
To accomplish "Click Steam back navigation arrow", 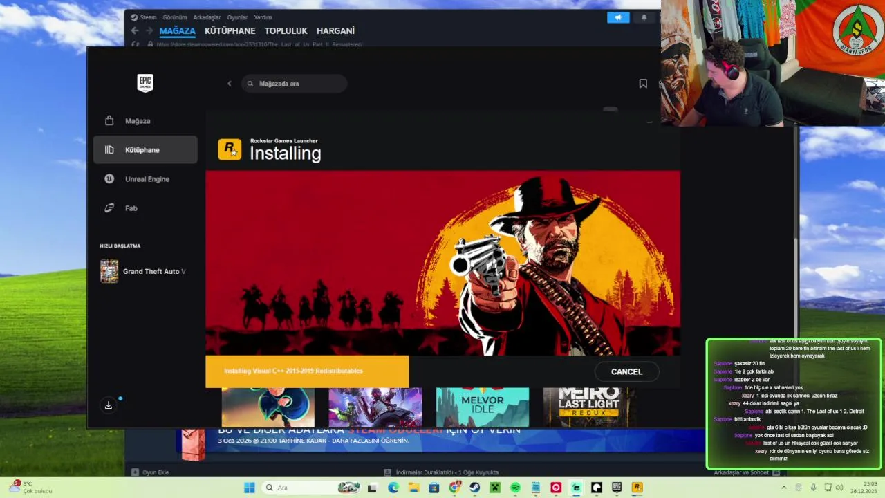I will click(135, 30).
